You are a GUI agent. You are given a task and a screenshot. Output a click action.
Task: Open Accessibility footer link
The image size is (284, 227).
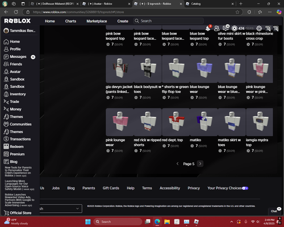170,188
